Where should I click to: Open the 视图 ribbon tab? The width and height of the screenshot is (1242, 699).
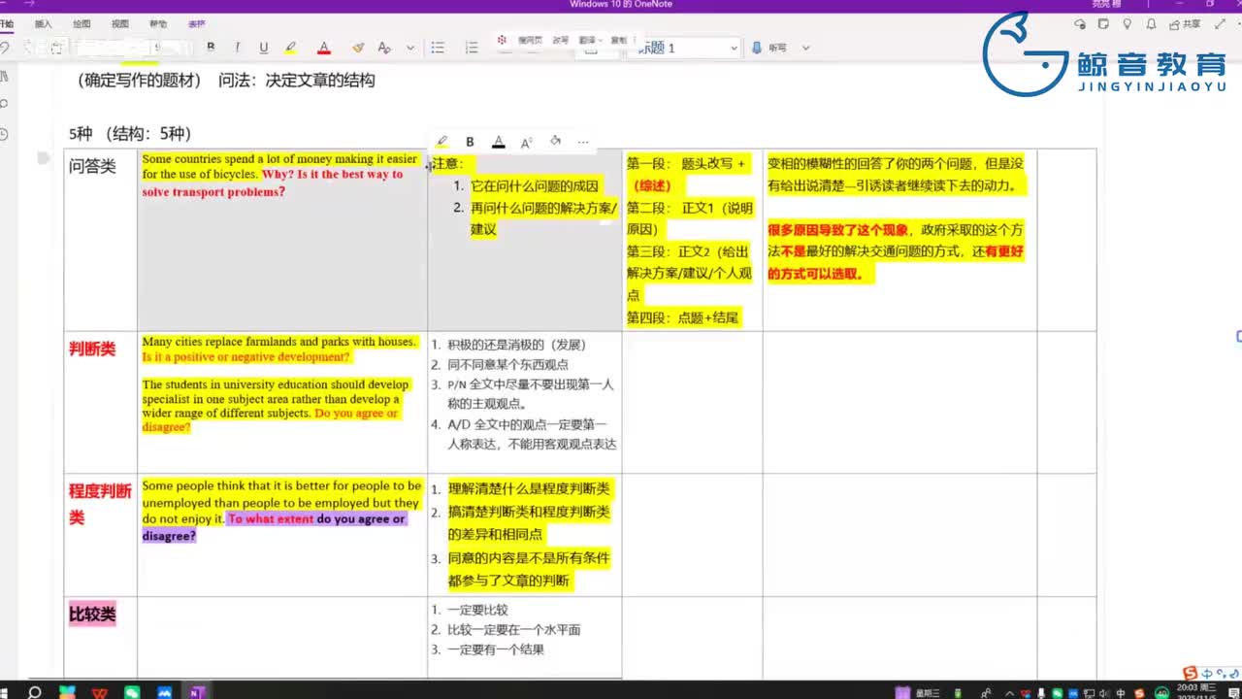119,23
